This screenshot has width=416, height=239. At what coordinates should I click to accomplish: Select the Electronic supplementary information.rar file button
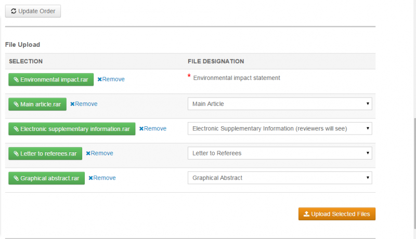[72, 128]
